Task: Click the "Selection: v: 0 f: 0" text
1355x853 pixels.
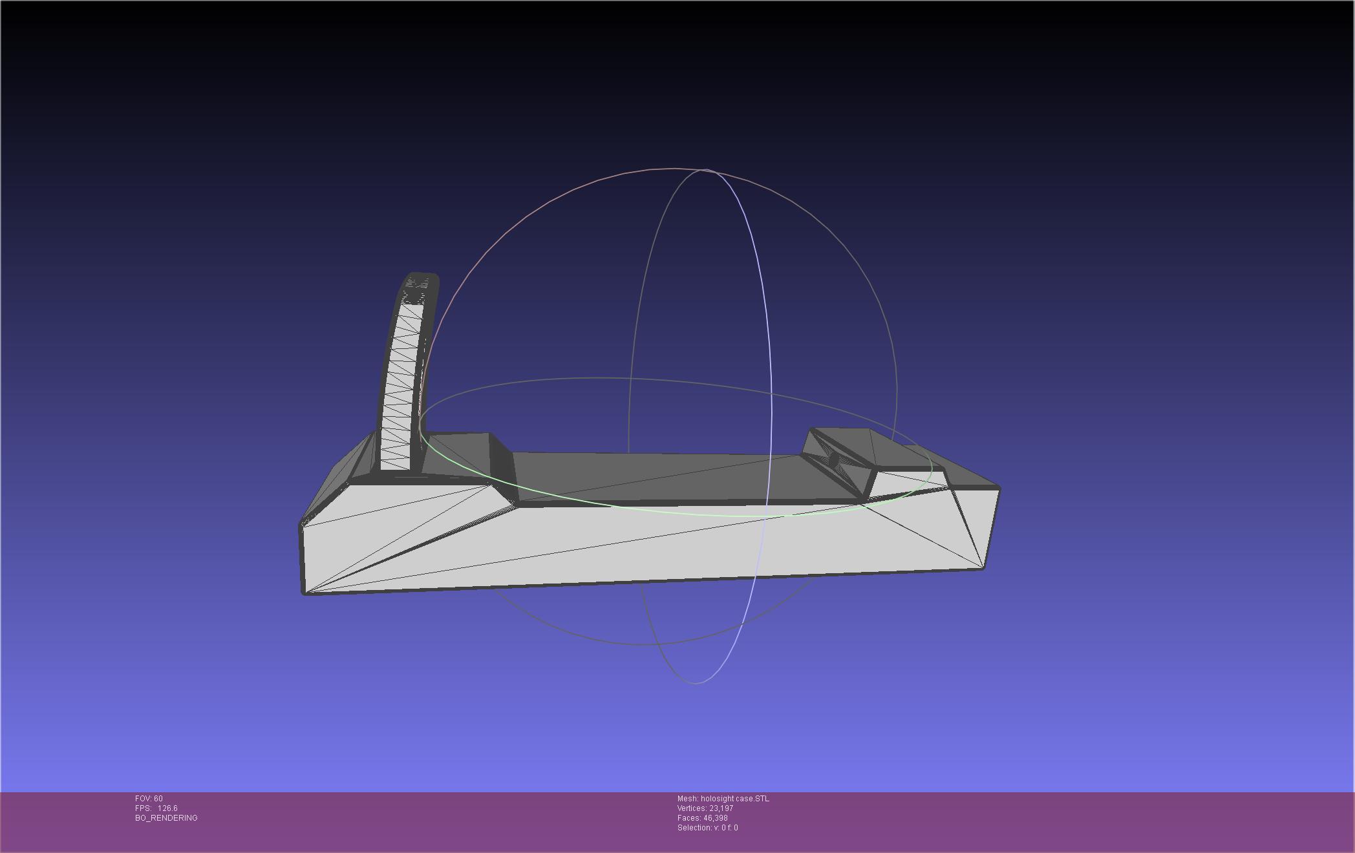Action: (707, 828)
